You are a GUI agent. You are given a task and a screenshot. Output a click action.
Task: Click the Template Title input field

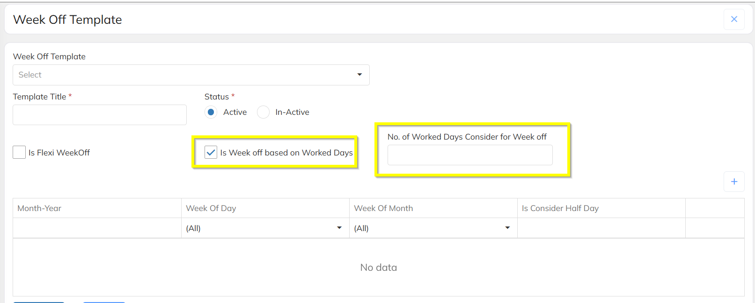point(100,115)
